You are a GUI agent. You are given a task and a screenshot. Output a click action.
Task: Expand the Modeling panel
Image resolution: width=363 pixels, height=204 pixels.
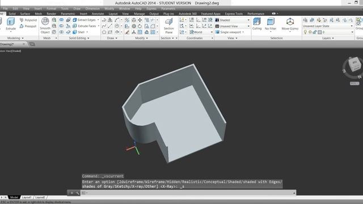tap(15, 38)
